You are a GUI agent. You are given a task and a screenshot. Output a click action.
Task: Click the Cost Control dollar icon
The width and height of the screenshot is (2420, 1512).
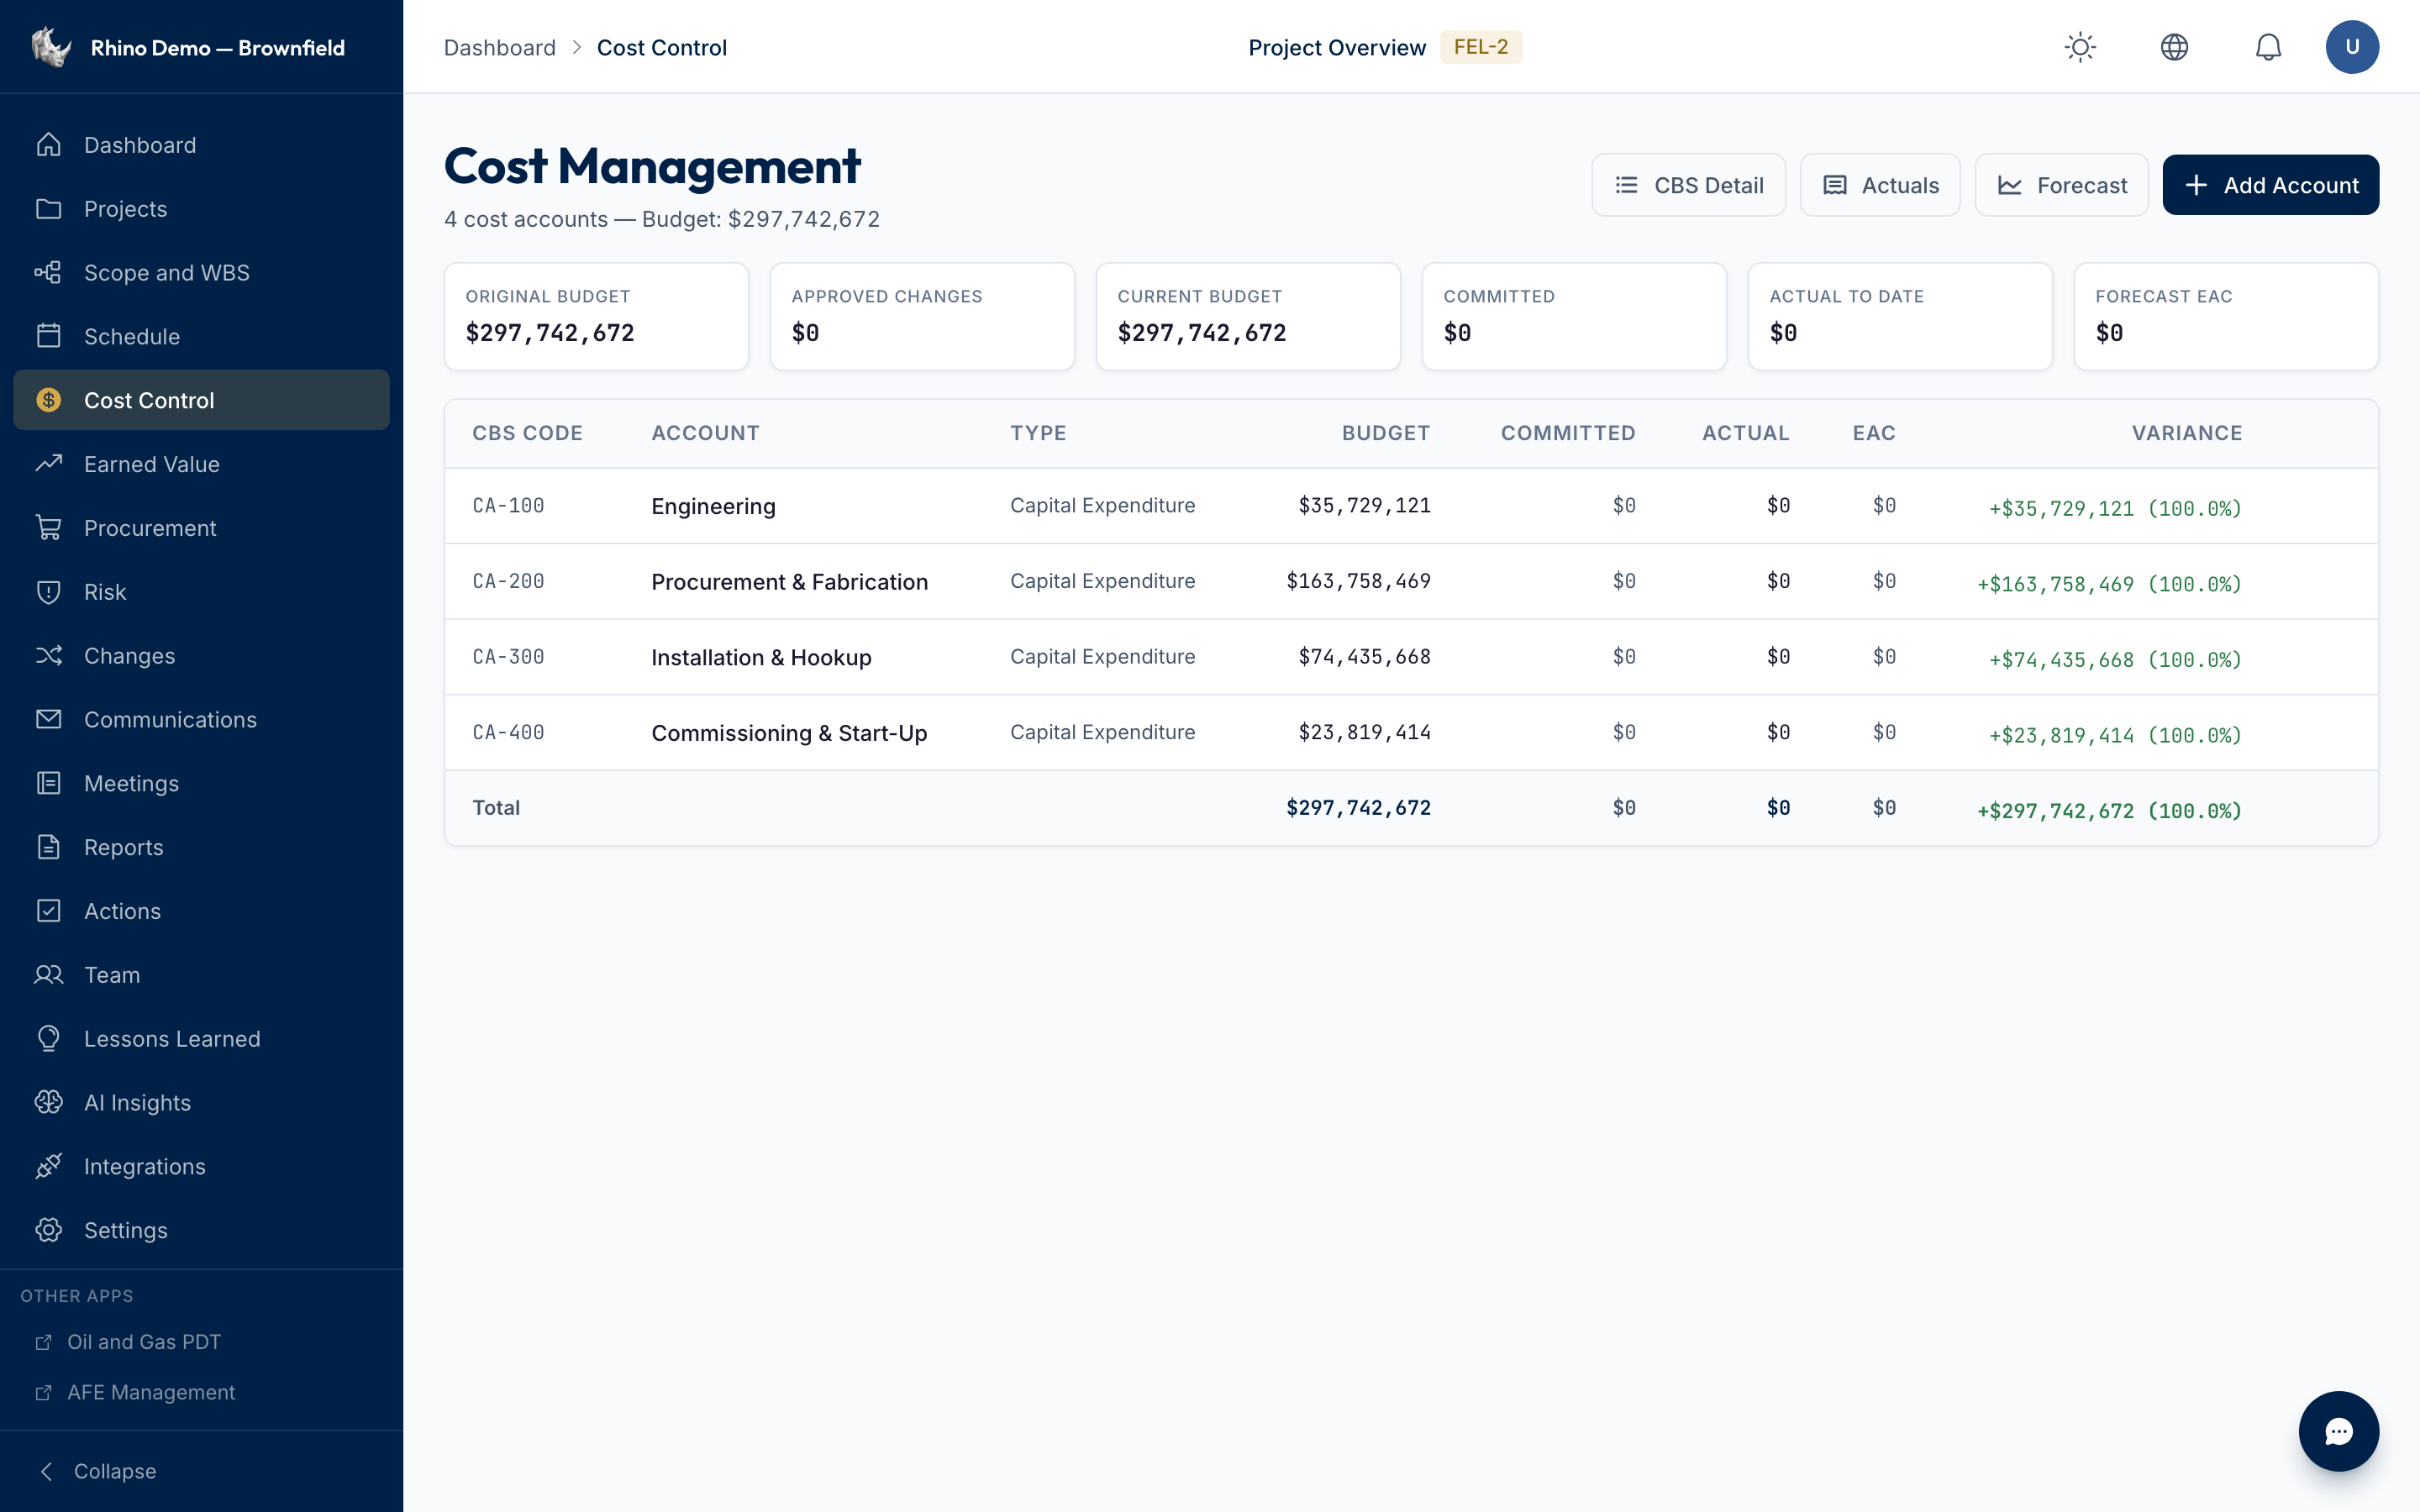[x=48, y=400]
